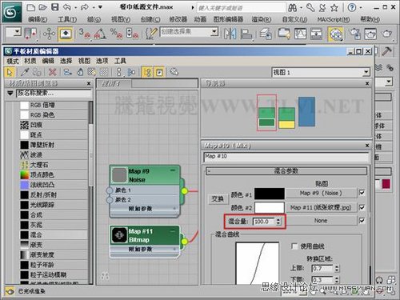Open the 工具(T) main menu
Viewport: 400px width, 300px height.
point(67,19)
